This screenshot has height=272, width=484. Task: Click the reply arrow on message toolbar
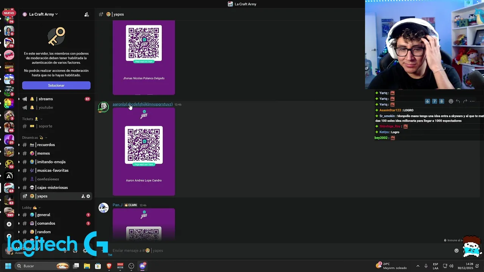(x=458, y=101)
